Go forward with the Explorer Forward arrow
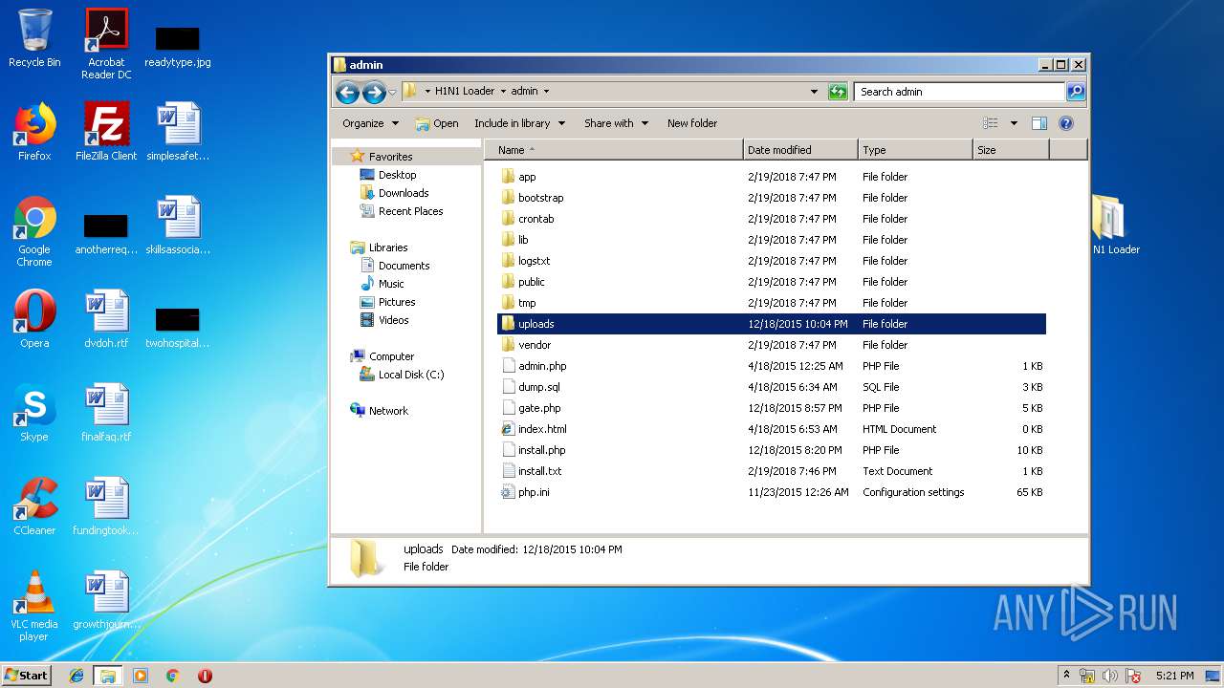Viewport: 1224px width, 688px height. tap(374, 92)
